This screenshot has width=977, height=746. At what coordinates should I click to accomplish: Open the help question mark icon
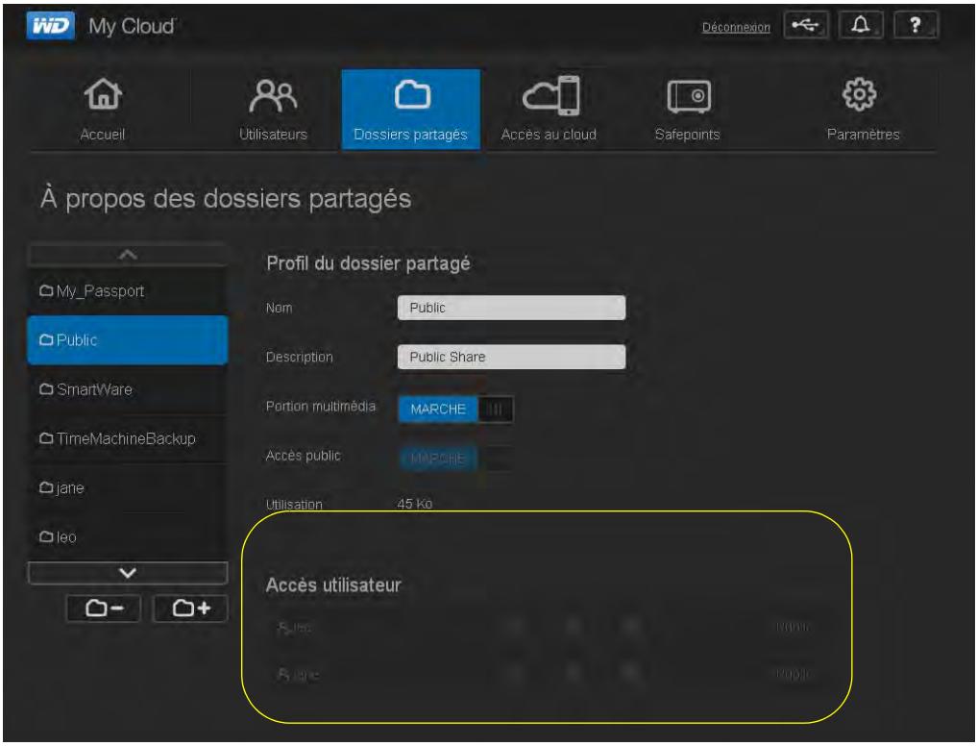pyautogui.click(x=916, y=26)
